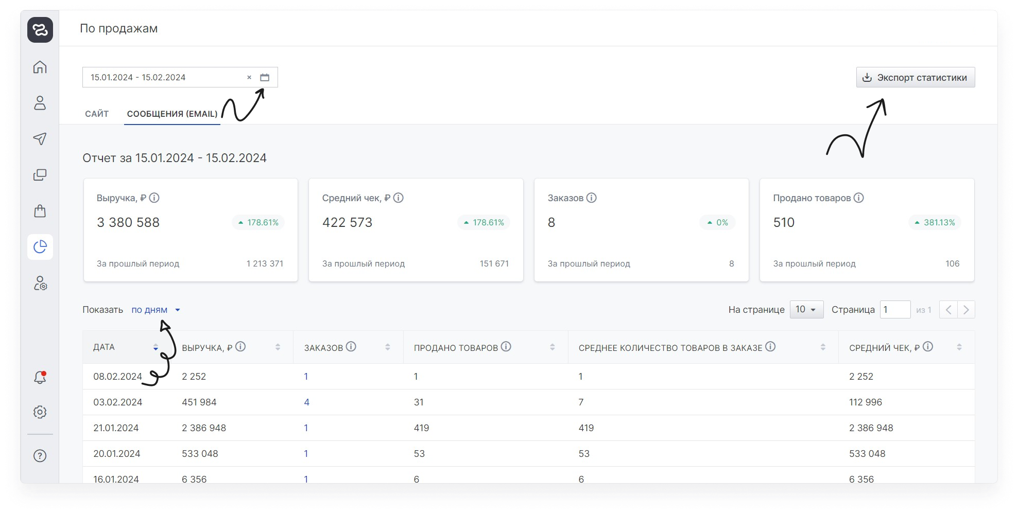
Task: Click Экспорт статистики button
Action: (x=916, y=77)
